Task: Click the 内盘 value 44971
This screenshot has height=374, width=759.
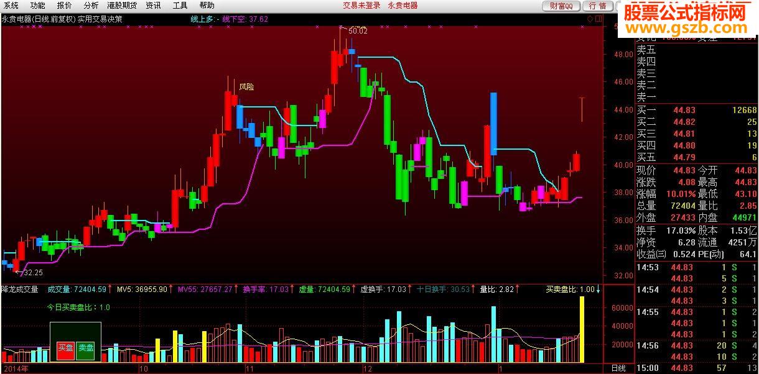Action: click(744, 217)
